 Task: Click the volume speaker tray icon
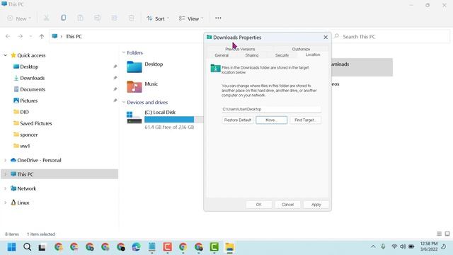click(403, 246)
